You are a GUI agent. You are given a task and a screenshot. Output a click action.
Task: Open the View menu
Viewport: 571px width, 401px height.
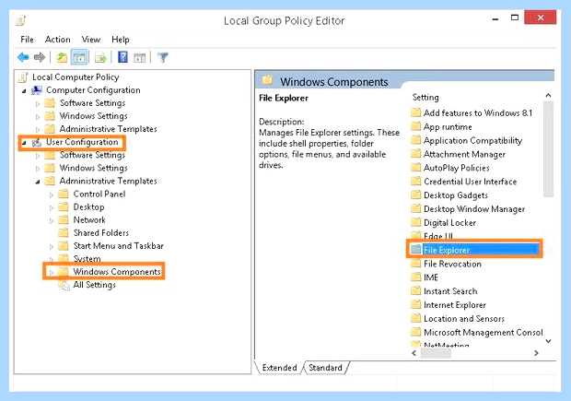pos(90,40)
